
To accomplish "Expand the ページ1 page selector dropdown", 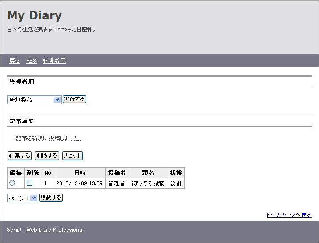I will click(23, 198).
